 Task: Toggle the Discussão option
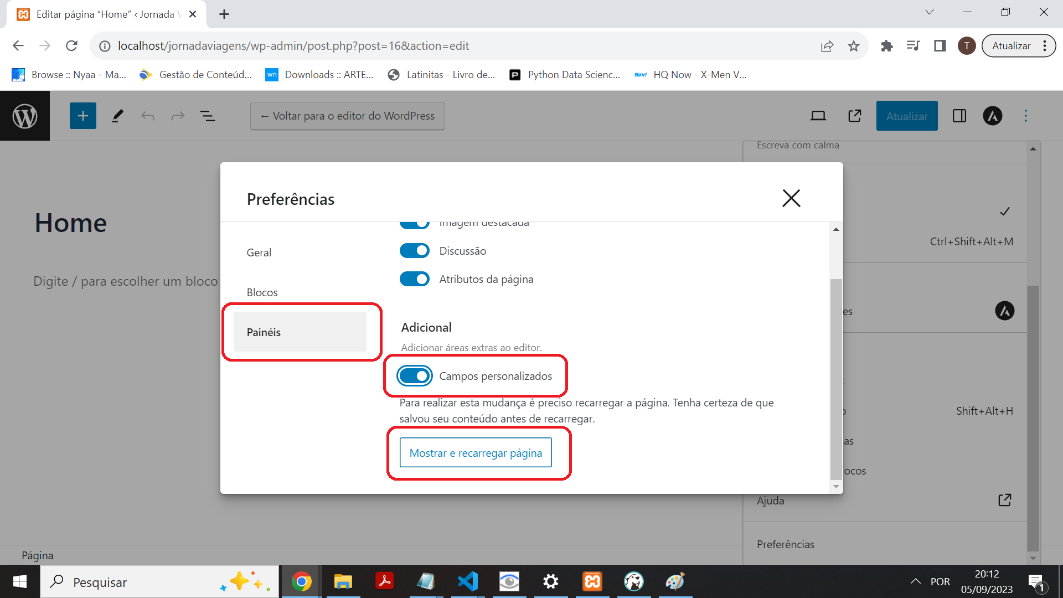414,251
